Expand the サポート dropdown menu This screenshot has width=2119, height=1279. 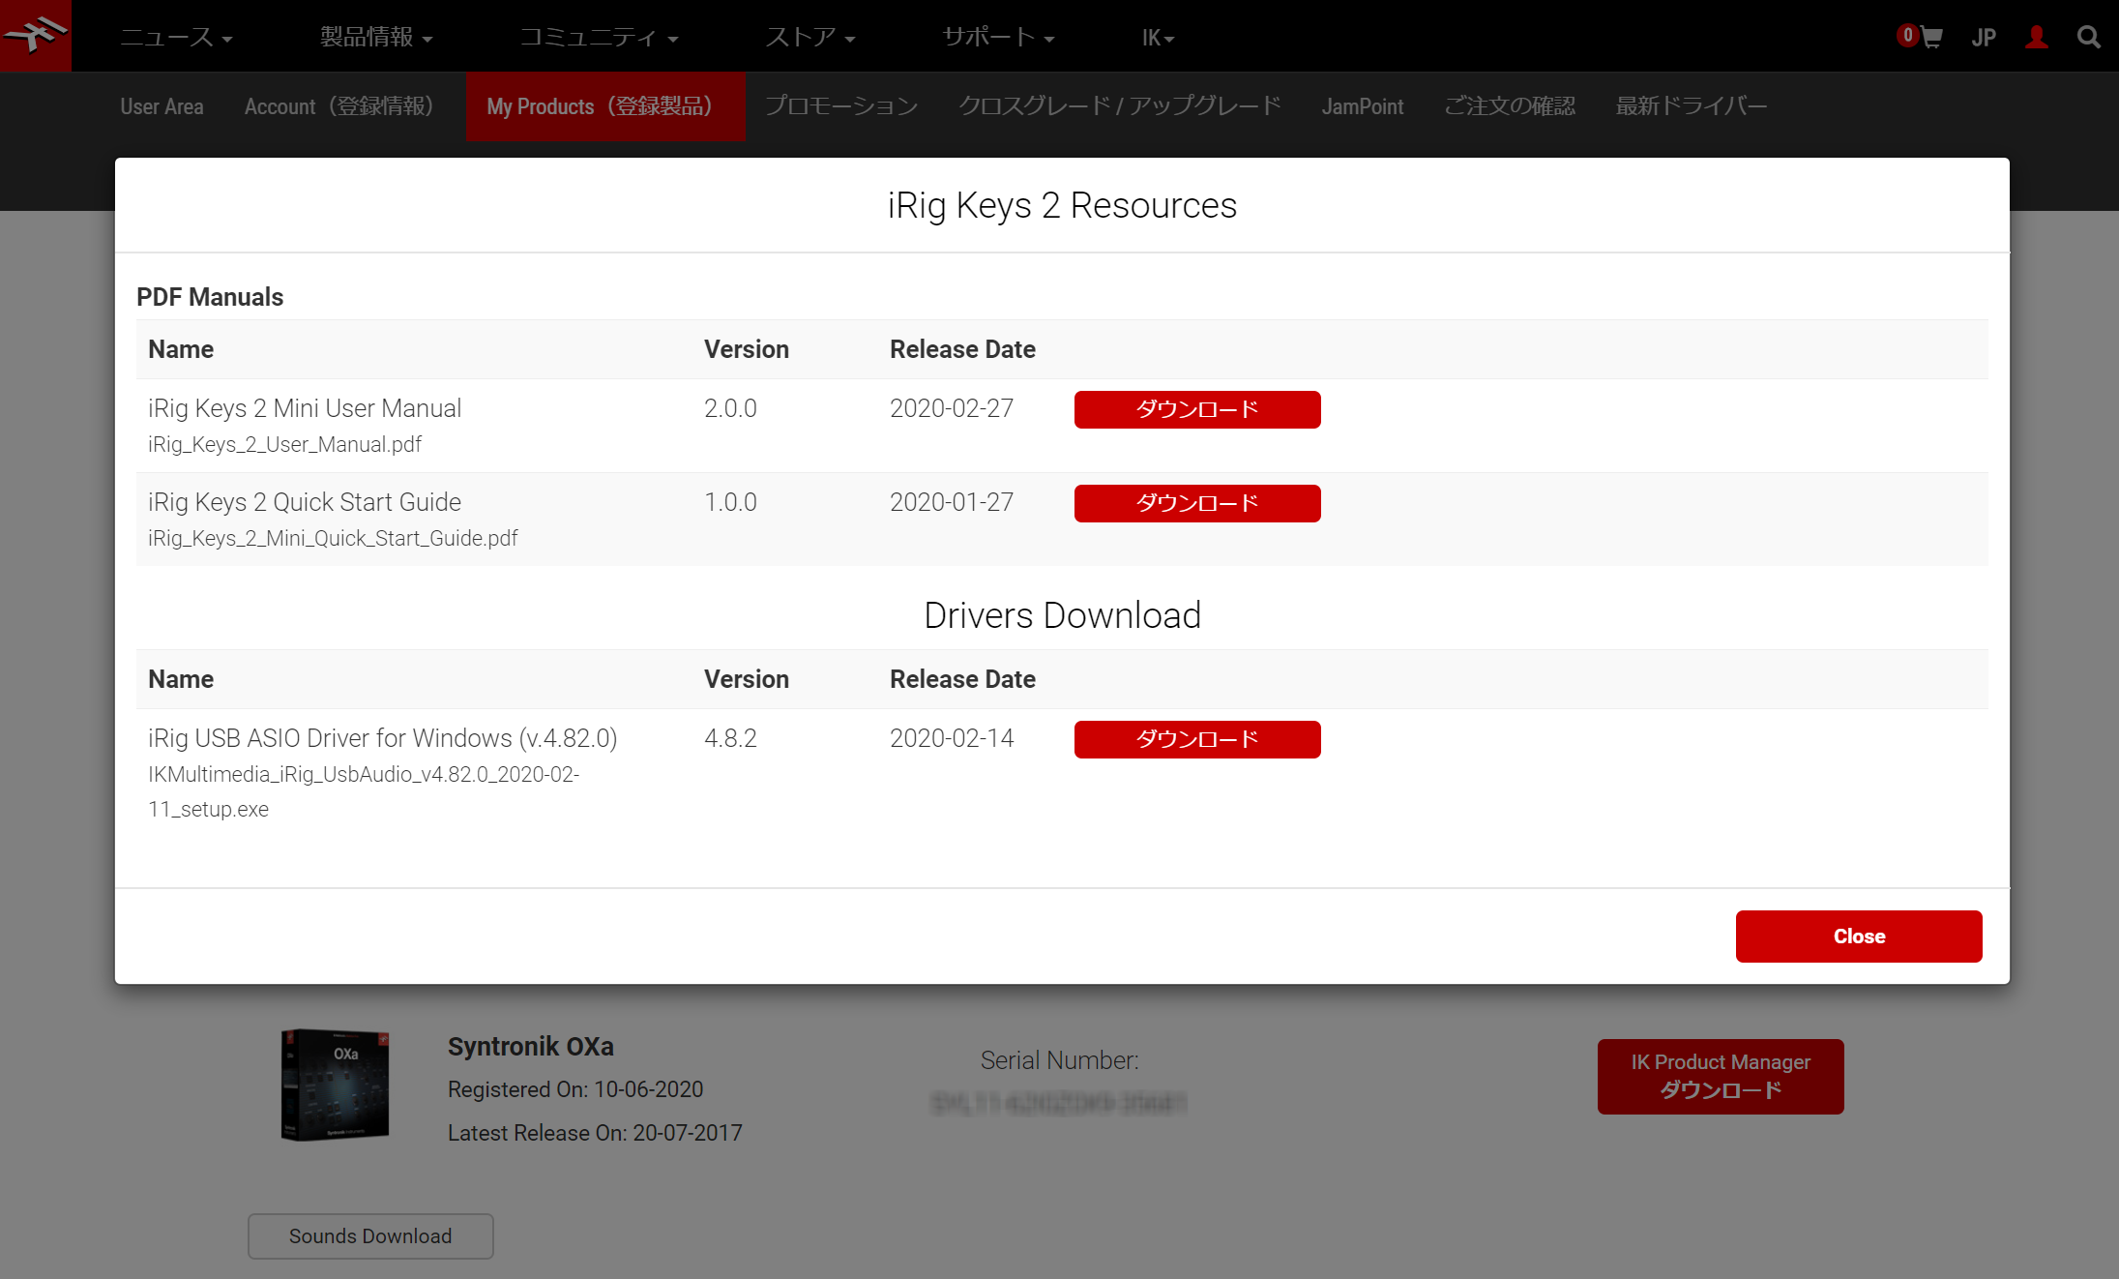click(998, 37)
